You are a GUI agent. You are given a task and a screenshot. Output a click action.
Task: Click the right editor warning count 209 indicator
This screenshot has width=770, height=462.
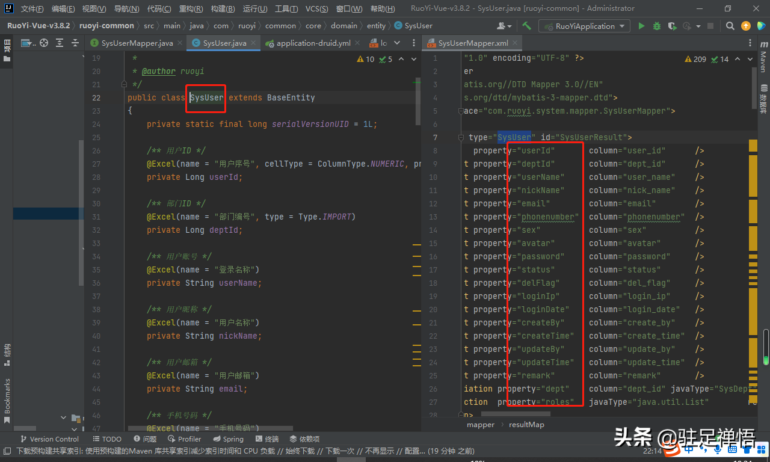point(696,59)
